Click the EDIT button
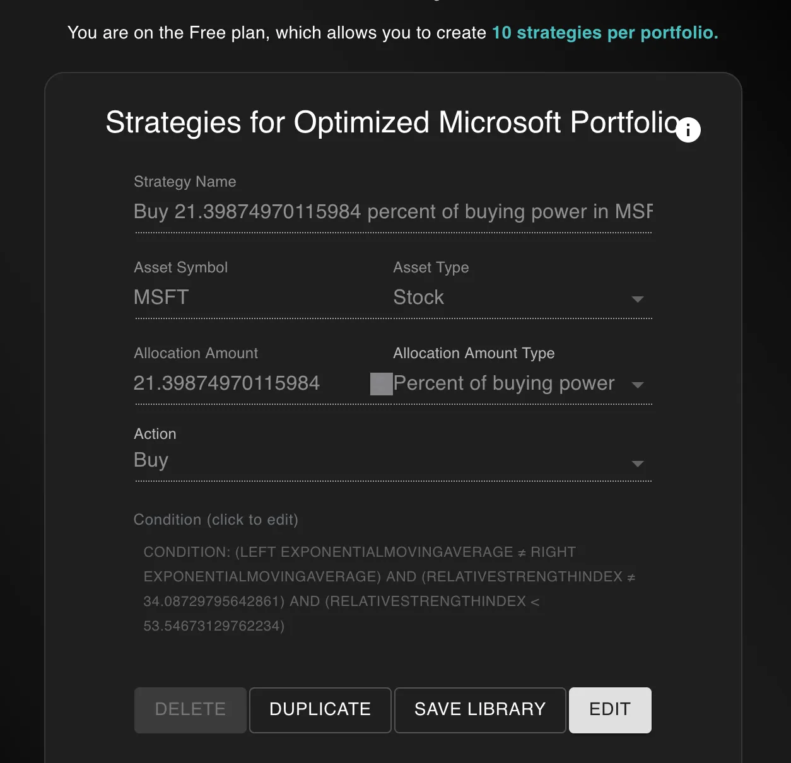791x763 pixels. (x=610, y=710)
